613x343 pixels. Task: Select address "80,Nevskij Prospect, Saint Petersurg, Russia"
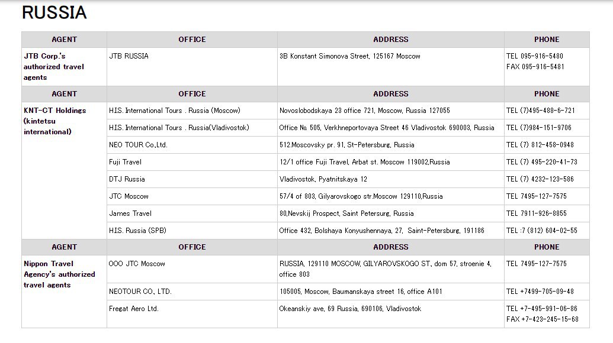(346, 214)
